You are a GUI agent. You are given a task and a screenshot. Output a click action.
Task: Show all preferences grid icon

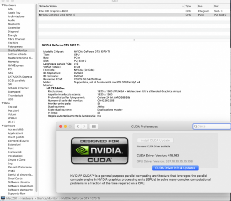coord(94,126)
